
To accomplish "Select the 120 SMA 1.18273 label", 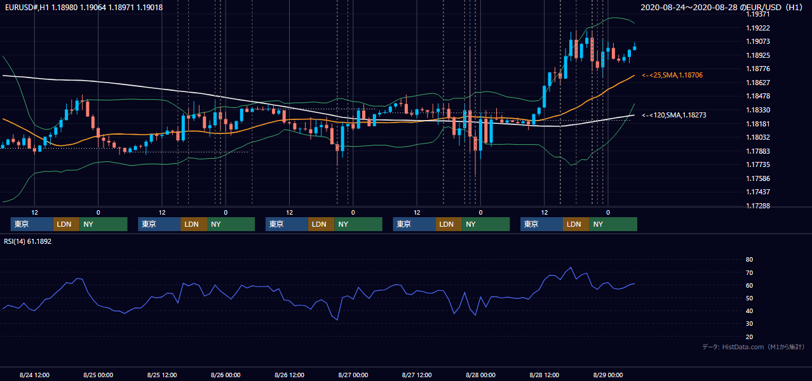I will (674, 116).
